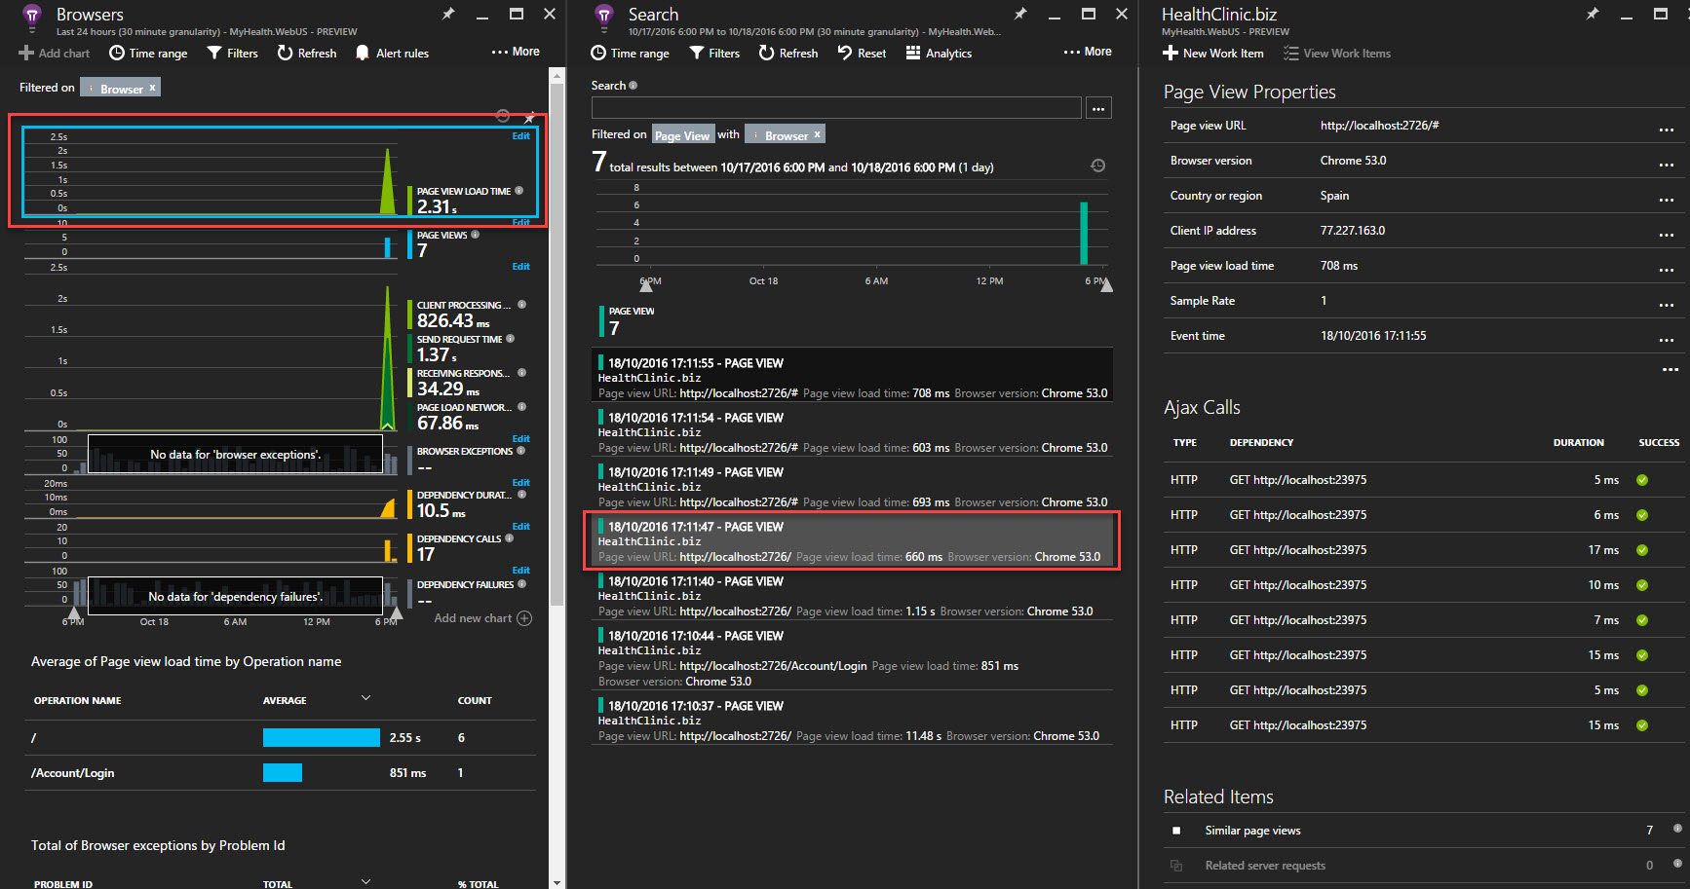Open the 17 ms HTTP Ajax call row
The width and height of the screenshot is (1690, 889).
[x=1426, y=550]
